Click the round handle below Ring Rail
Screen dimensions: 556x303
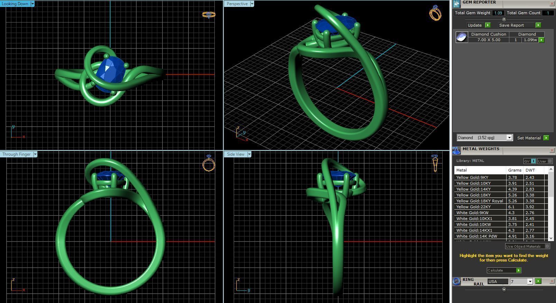[504, 290]
